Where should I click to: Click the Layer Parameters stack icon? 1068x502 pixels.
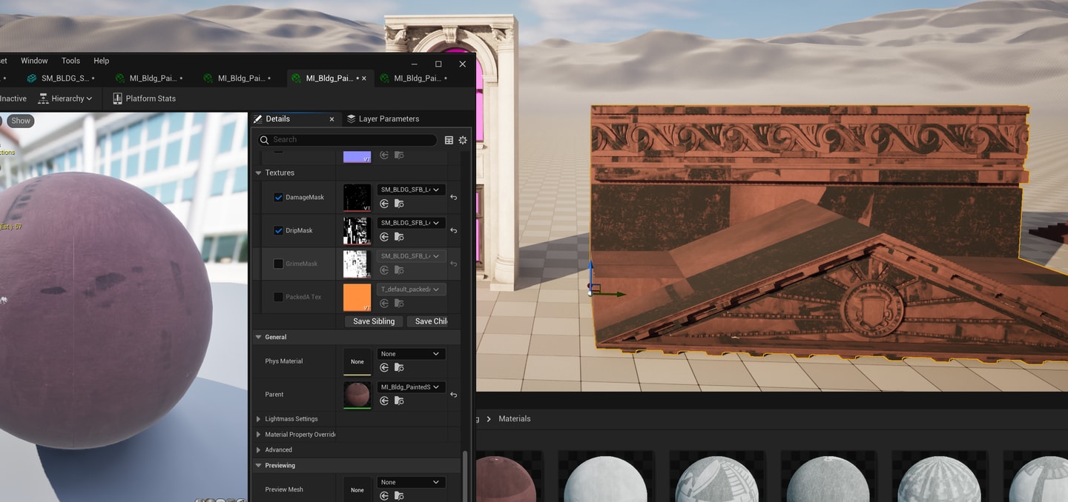(352, 118)
